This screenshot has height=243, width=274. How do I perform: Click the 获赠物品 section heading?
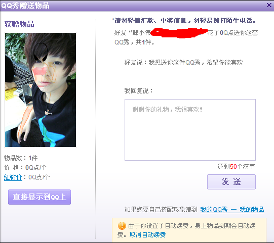pos(19,24)
